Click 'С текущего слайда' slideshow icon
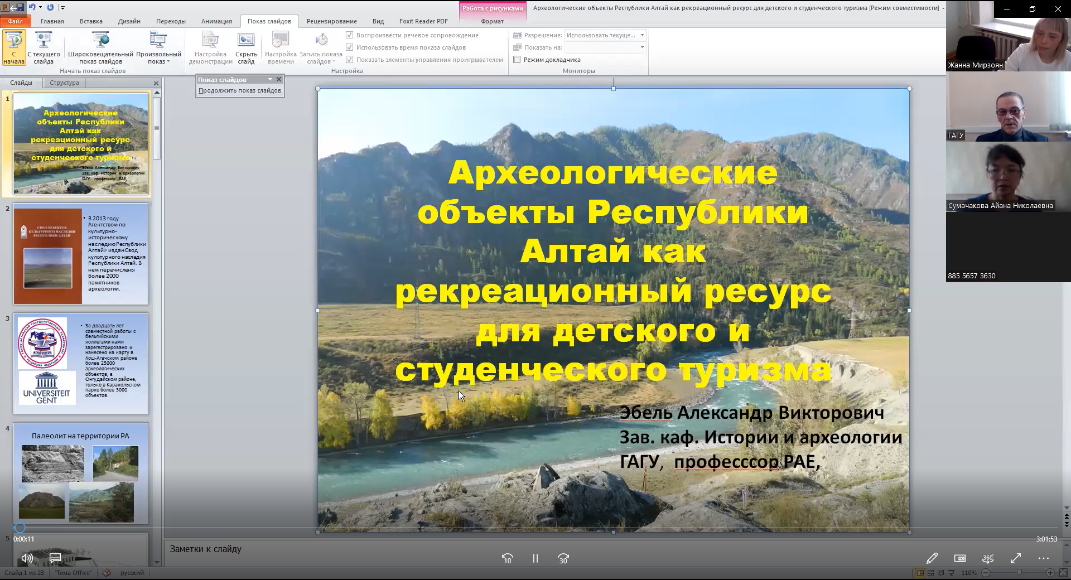Screen dimensions: 1071x580 point(44,47)
